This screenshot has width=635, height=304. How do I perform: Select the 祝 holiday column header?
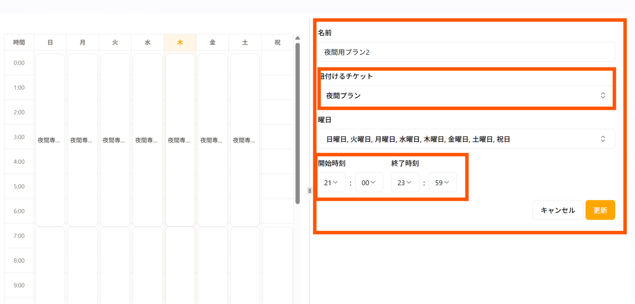pyautogui.click(x=277, y=42)
